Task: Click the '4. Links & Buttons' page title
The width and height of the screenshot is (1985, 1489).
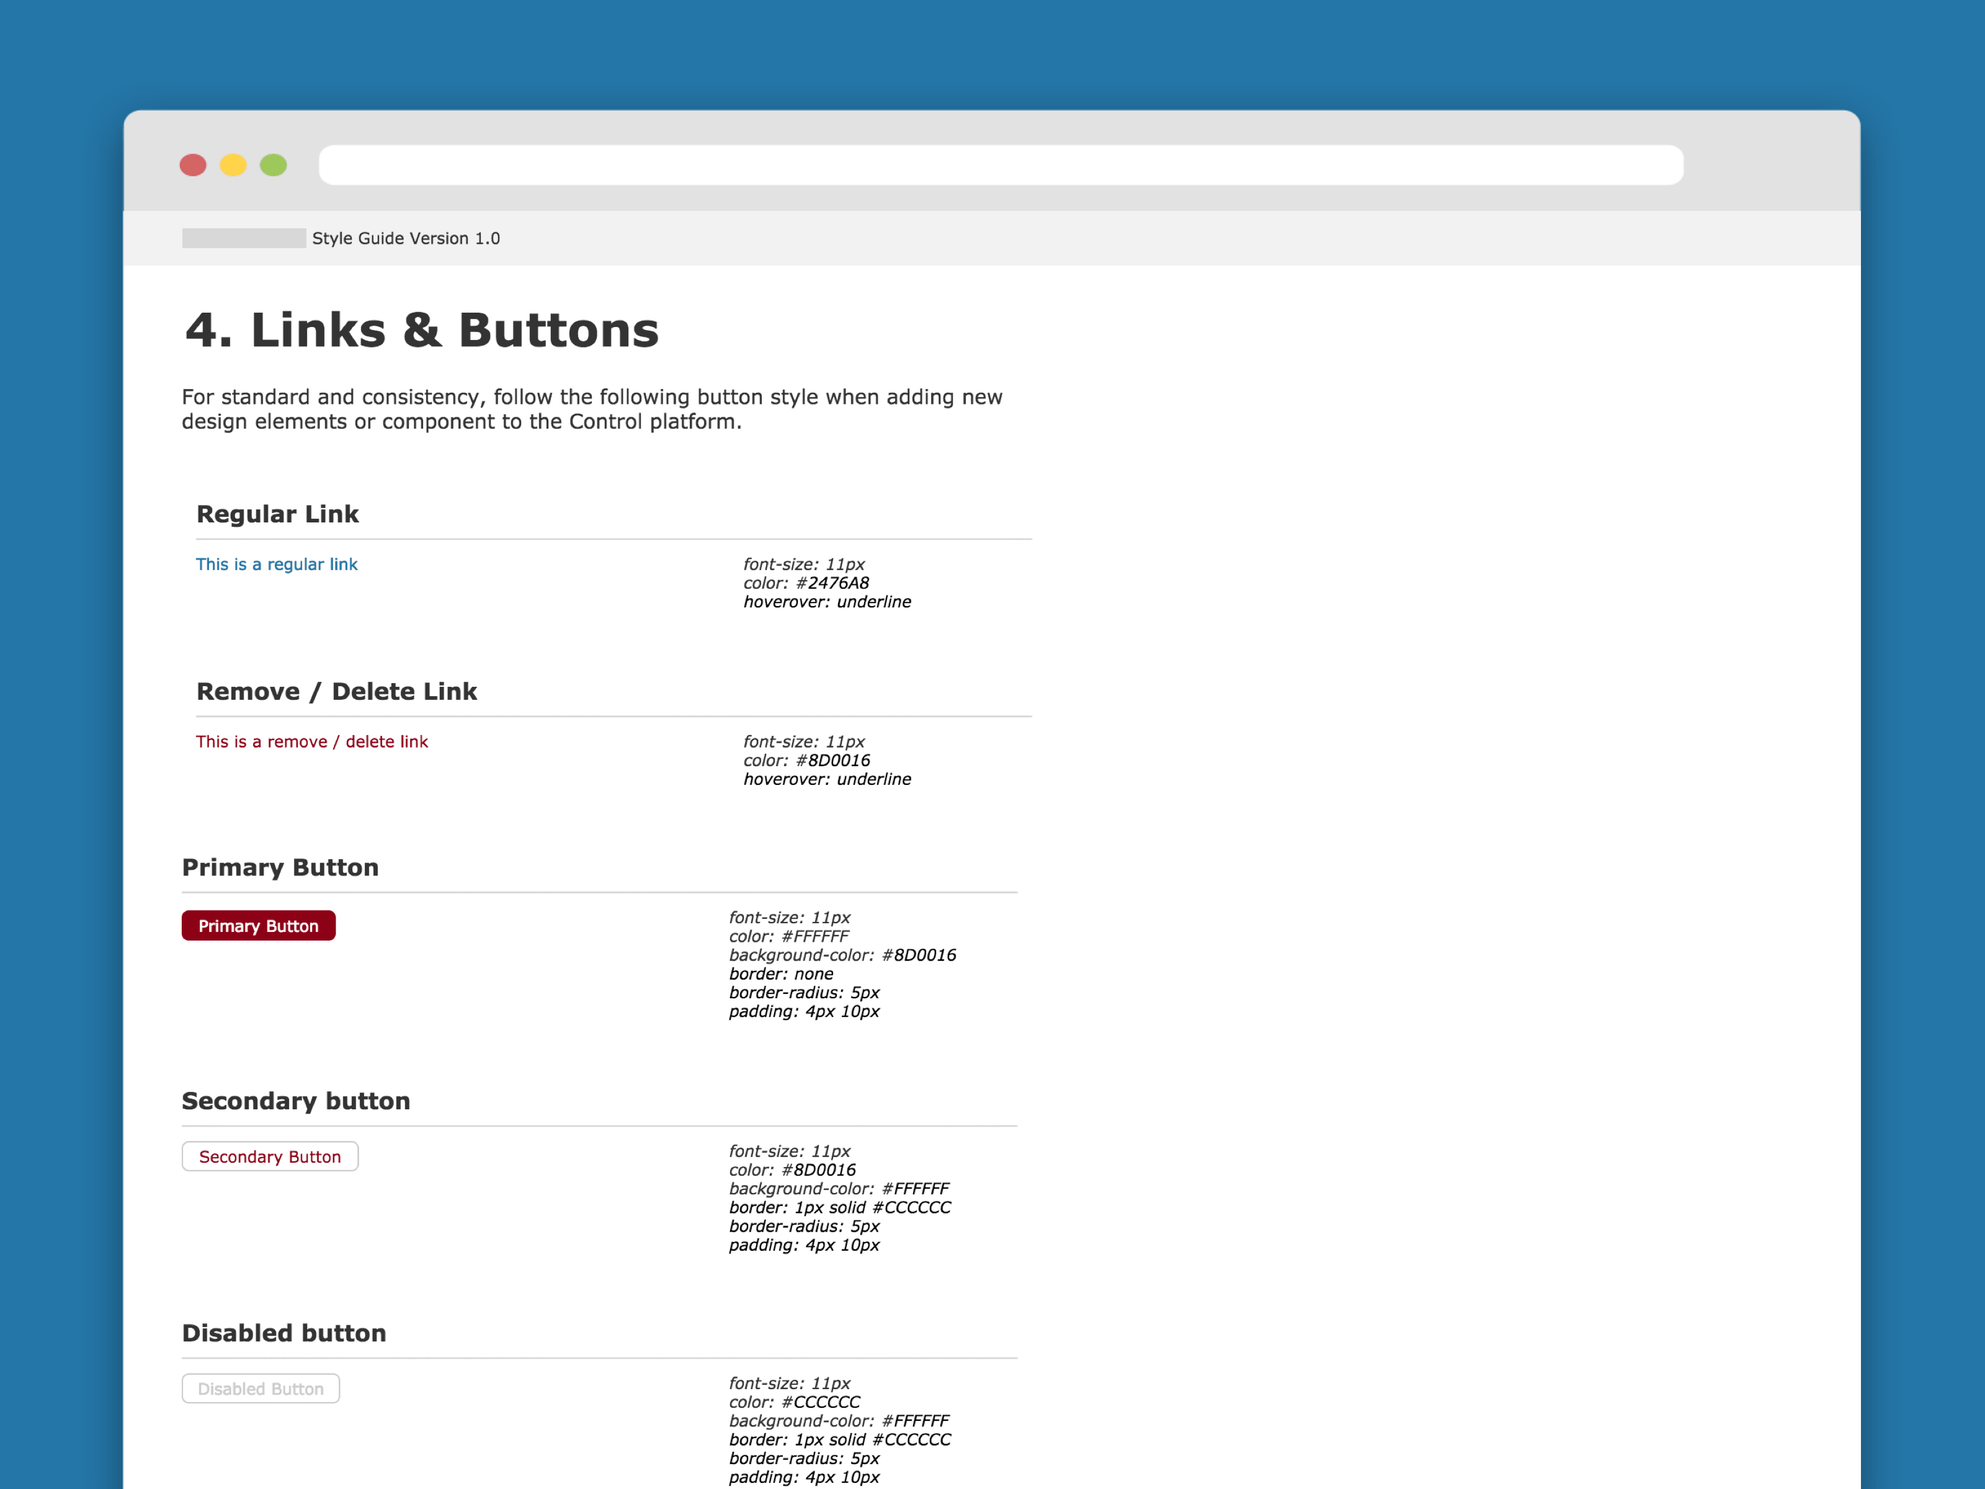Action: click(x=422, y=330)
